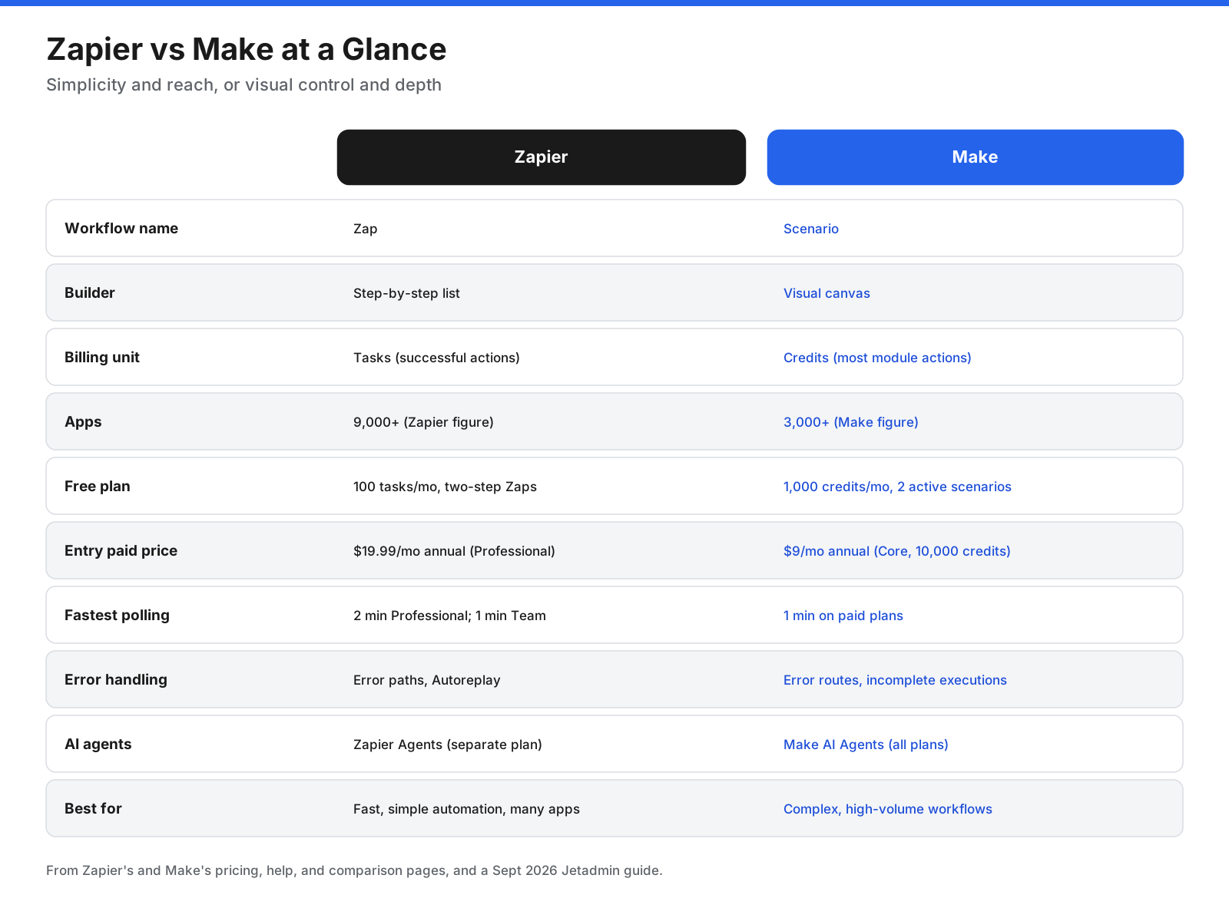The image size is (1229, 898).
Task: Click the 'AI agents' row label
Action: click(x=98, y=744)
